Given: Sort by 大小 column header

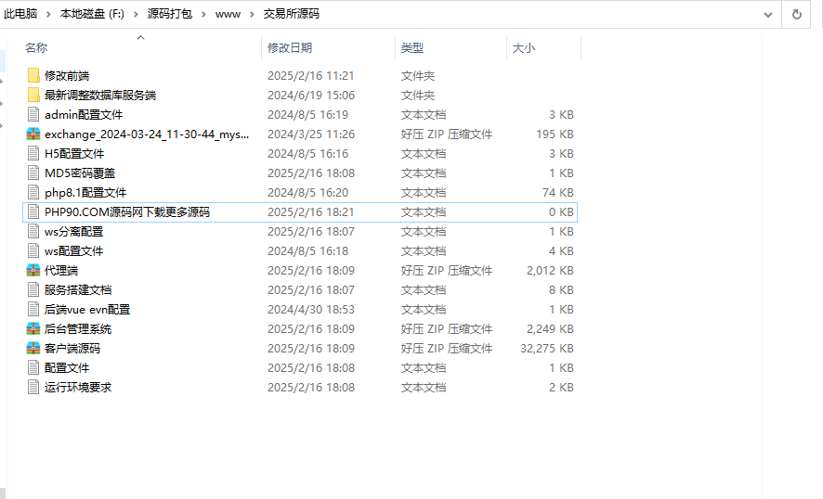Looking at the screenshot, I should pyautogui.click(x=524, y=47).
